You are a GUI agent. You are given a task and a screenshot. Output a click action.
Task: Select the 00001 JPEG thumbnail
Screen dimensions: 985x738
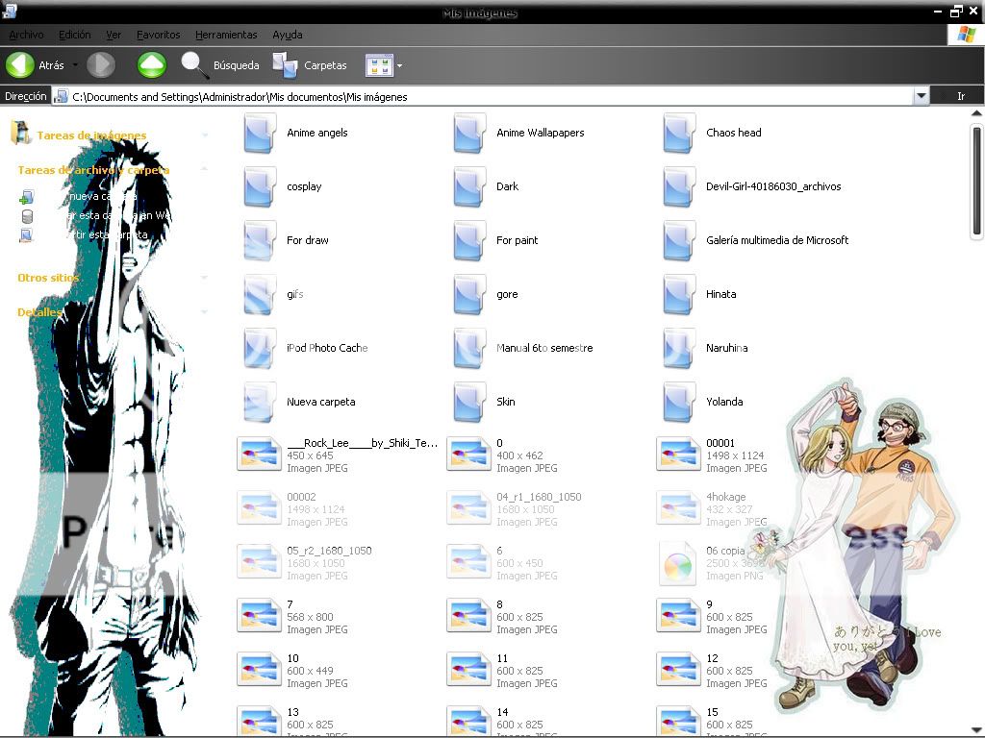point(678,454)
